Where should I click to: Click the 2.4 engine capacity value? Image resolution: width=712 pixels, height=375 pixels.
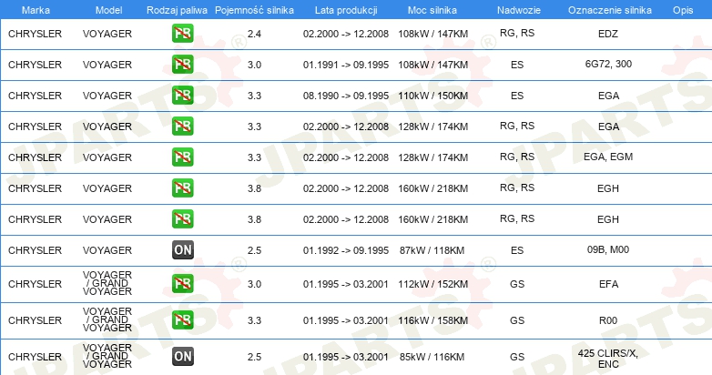254,34
